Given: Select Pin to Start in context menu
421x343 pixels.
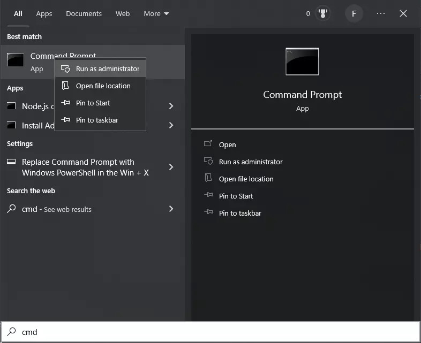Looking at the screenshot, I should point(100,103).
